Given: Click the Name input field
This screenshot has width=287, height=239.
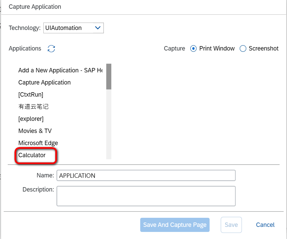Looking at the screenshot, I should tap(146, 175).
